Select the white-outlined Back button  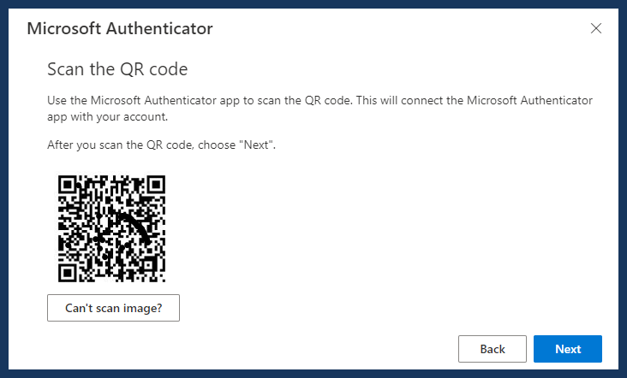pos(493,349)
